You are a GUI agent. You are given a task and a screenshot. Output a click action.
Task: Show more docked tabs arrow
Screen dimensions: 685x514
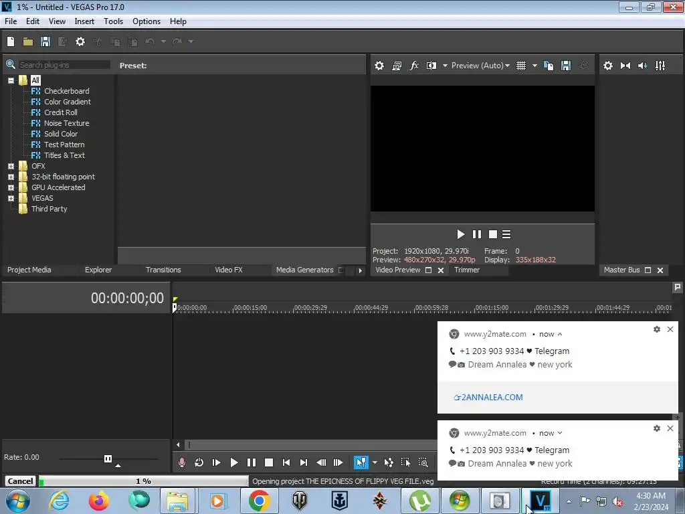[x=360, y=270]
